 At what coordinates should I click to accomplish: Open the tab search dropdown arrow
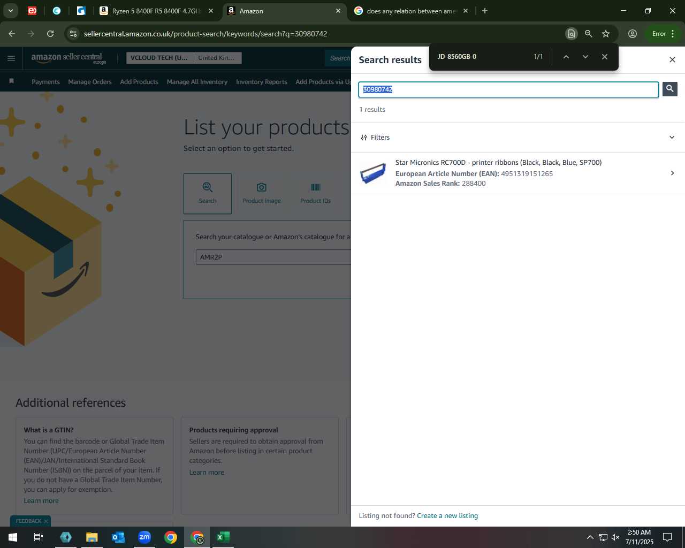coord(10,11)
